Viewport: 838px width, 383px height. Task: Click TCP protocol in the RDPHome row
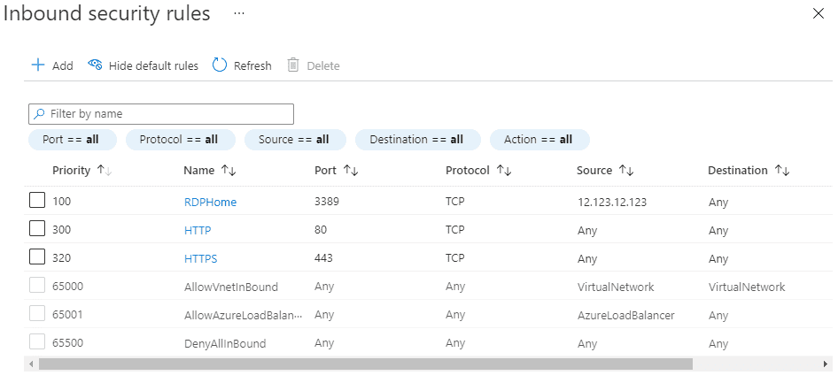pos(454,201)
